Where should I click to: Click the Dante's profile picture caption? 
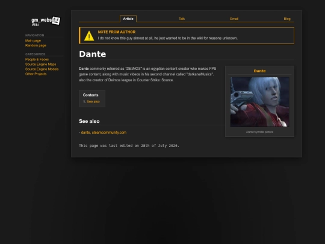tap(260, 132)
